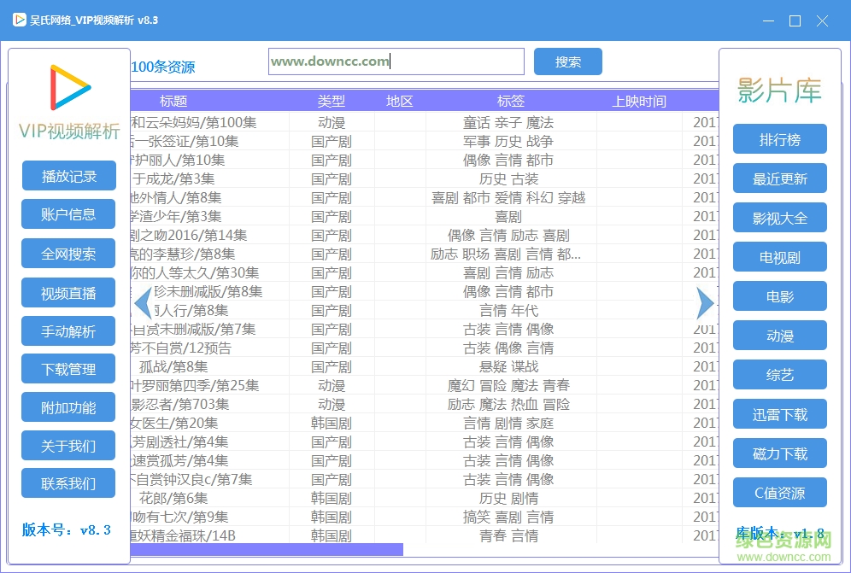Click inside the www.downcc.com search field
The height and width of the screenshot is (573, 851).
click(x=394, y=61)
